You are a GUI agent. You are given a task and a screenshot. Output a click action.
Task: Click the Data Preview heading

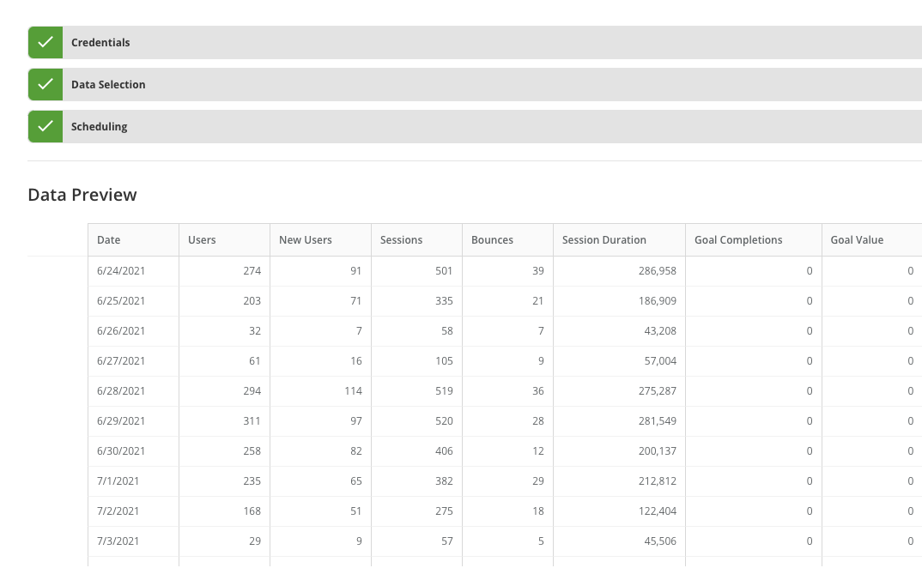click(82, 195)
